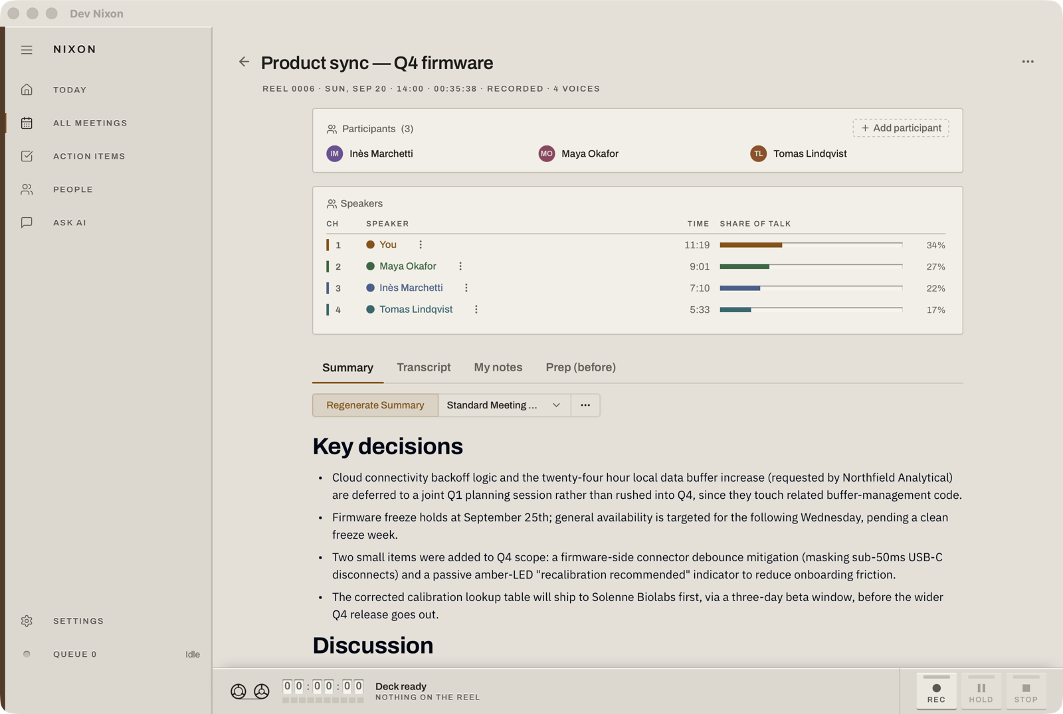Click the QUEUE 0 status entry

pos(75,654)
